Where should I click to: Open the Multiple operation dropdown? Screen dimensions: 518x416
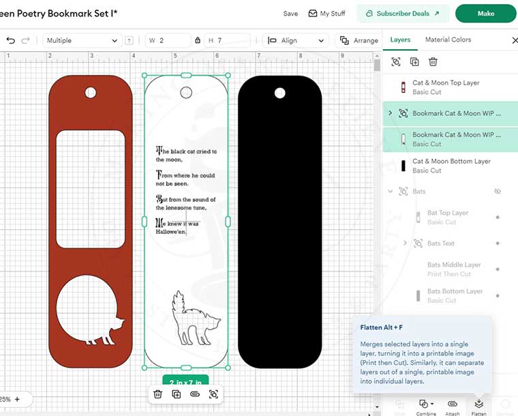coord(81,41)
